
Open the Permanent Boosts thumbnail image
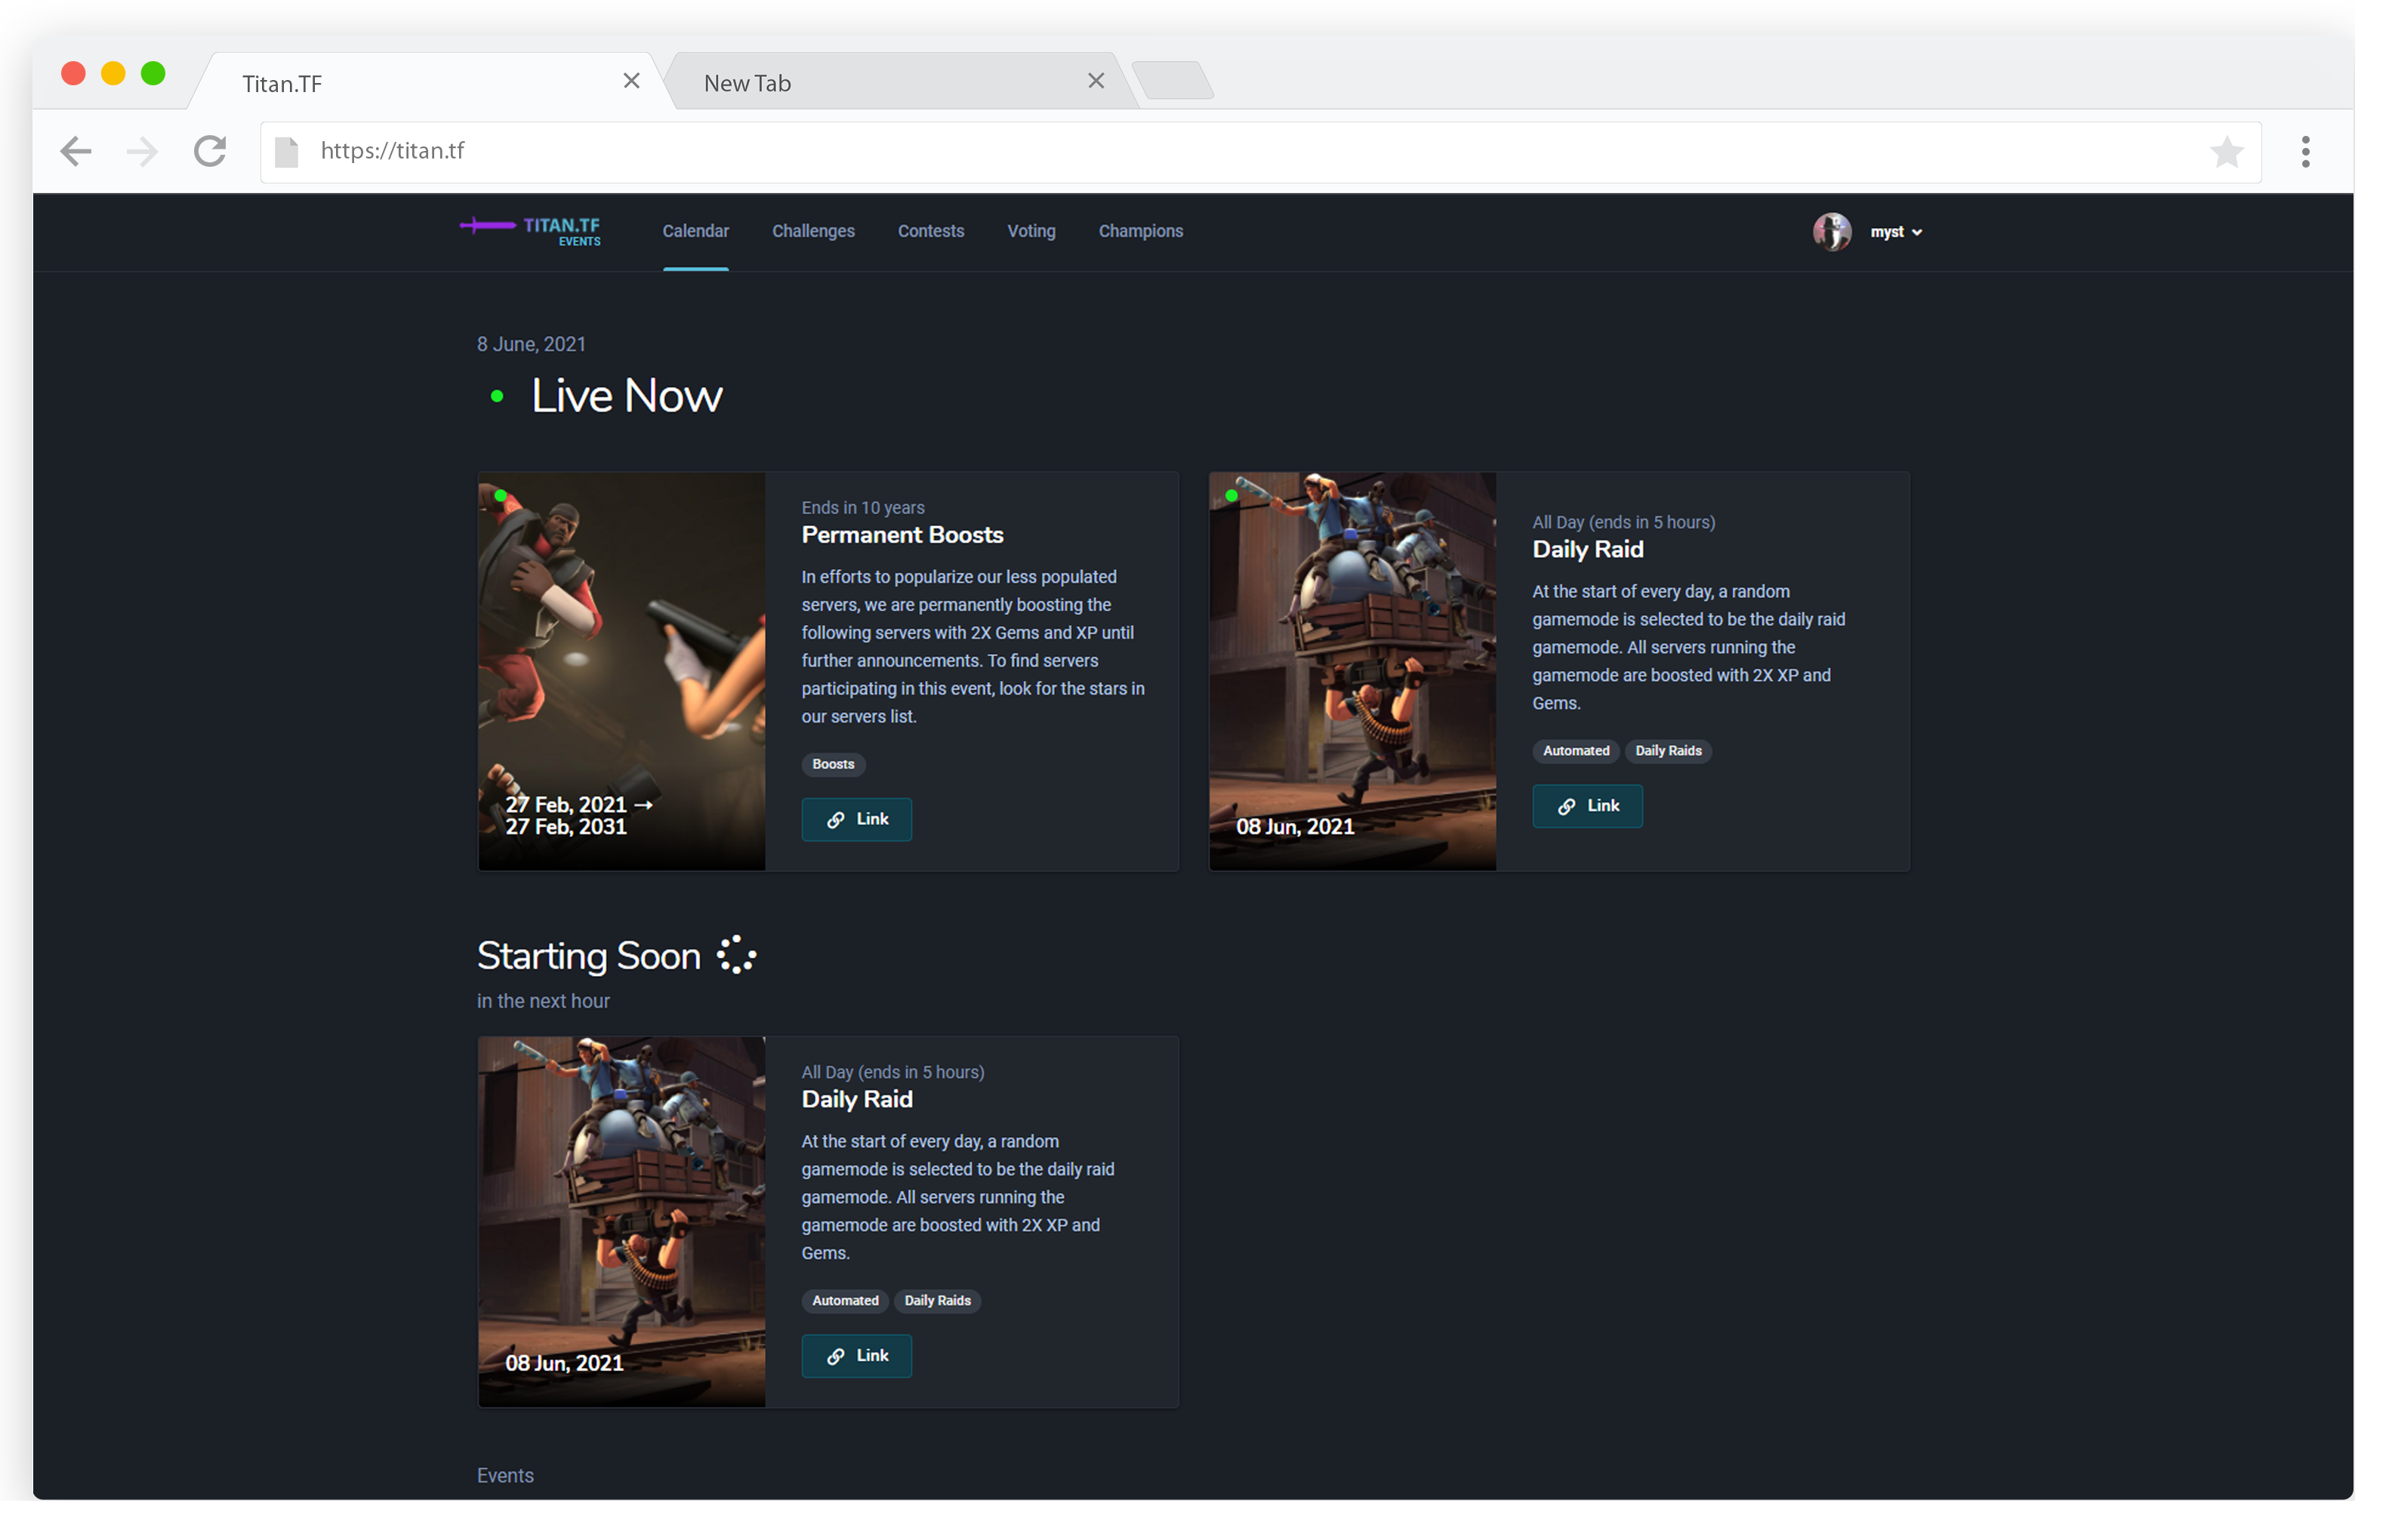click(x=621, y=671)
